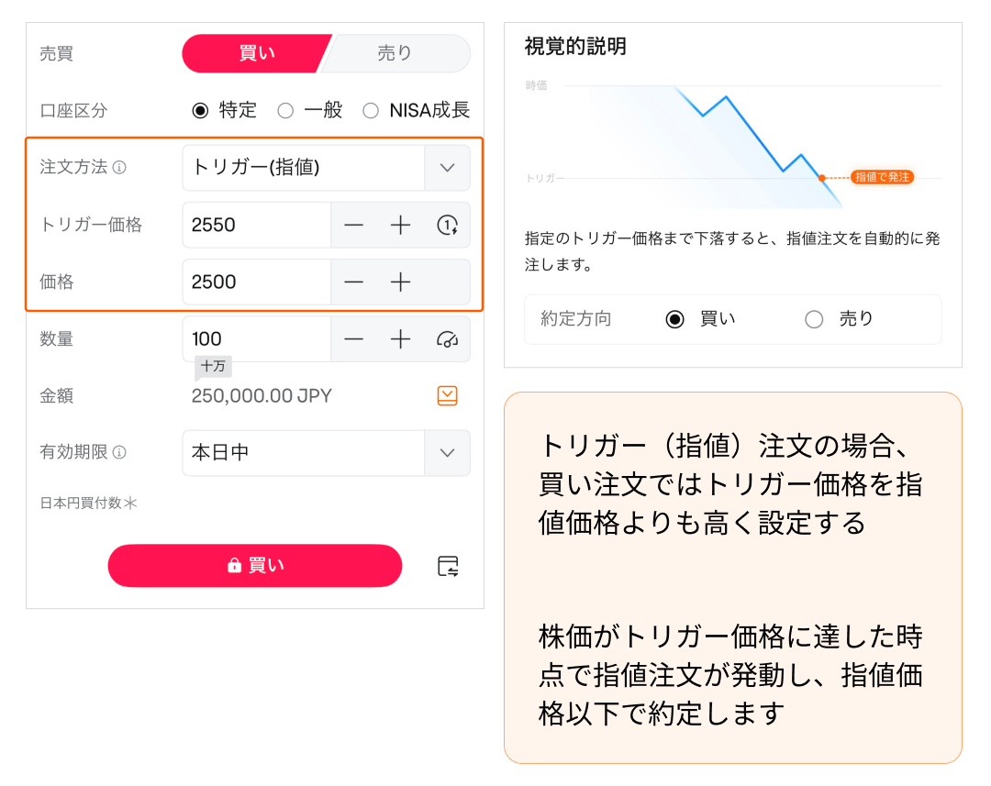Click the info icon beside 有効期限
The image size is (991, 786).
120,452
